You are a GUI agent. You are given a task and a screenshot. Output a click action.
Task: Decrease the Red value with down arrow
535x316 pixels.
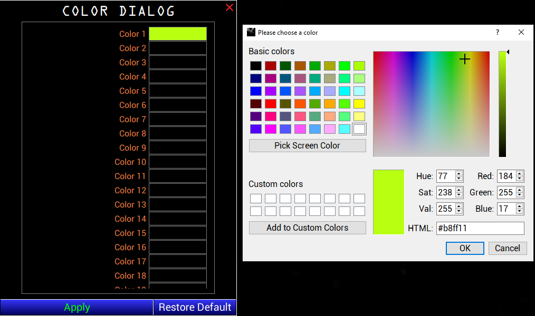point(520,179)
